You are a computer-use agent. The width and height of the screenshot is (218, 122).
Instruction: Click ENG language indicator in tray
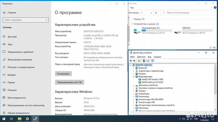196,119
